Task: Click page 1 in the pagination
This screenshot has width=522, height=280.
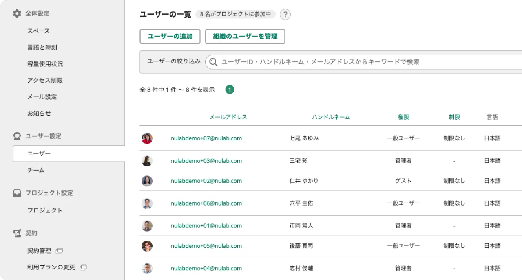Action: 230,89
